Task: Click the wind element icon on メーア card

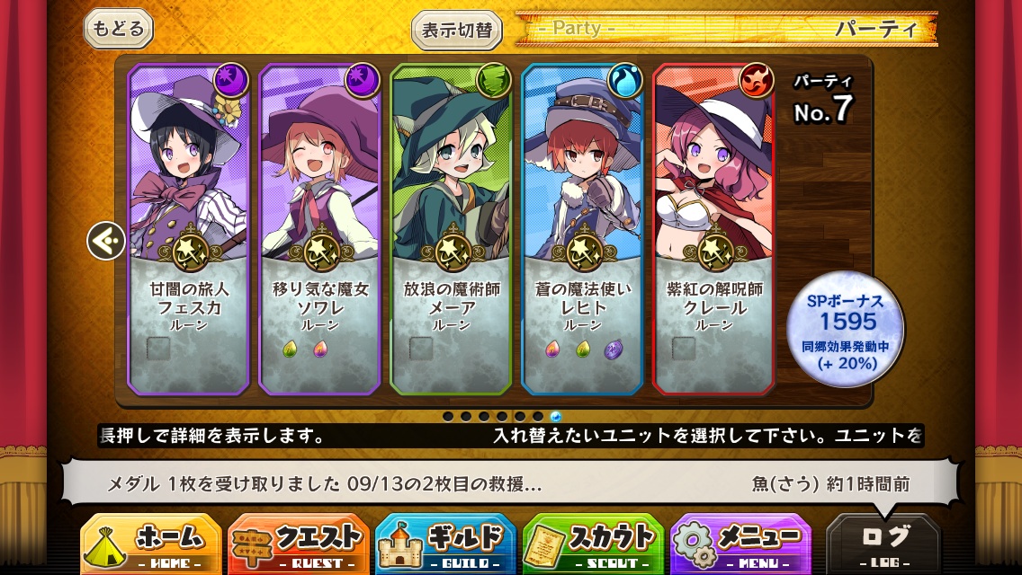Action: tap(494, 81)
